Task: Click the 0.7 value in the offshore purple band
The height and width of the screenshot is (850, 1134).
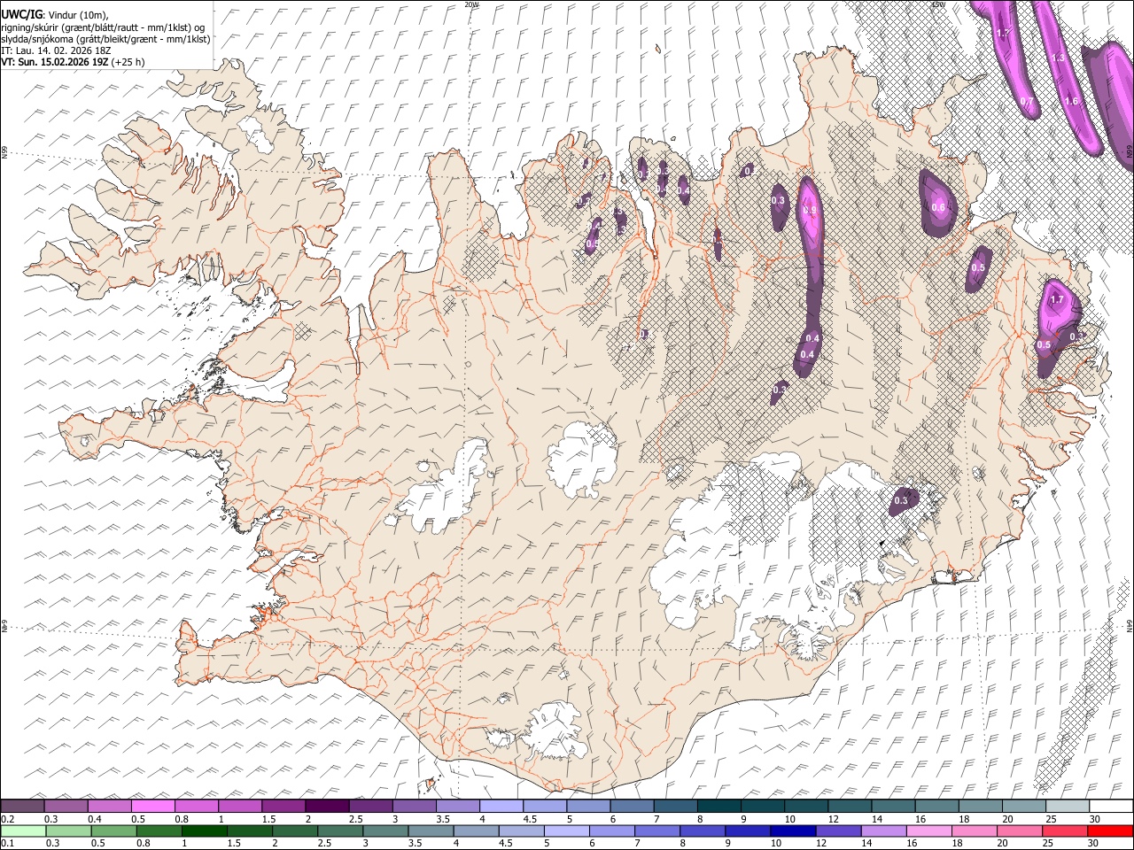Action: click(1027, 101)
